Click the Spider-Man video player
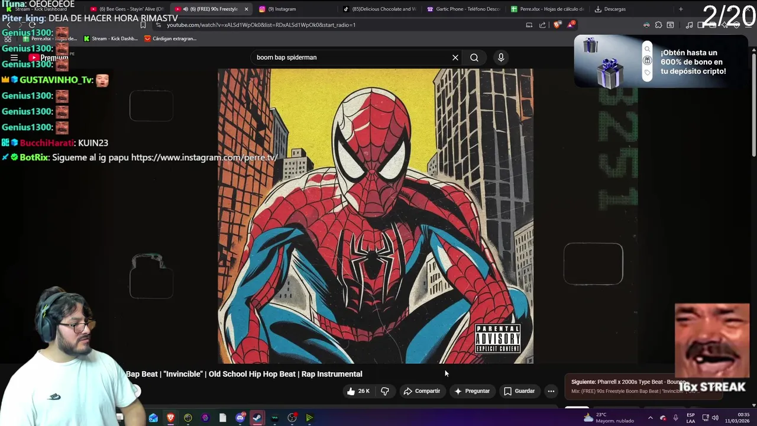757x426 pixels. pos(376,216)
